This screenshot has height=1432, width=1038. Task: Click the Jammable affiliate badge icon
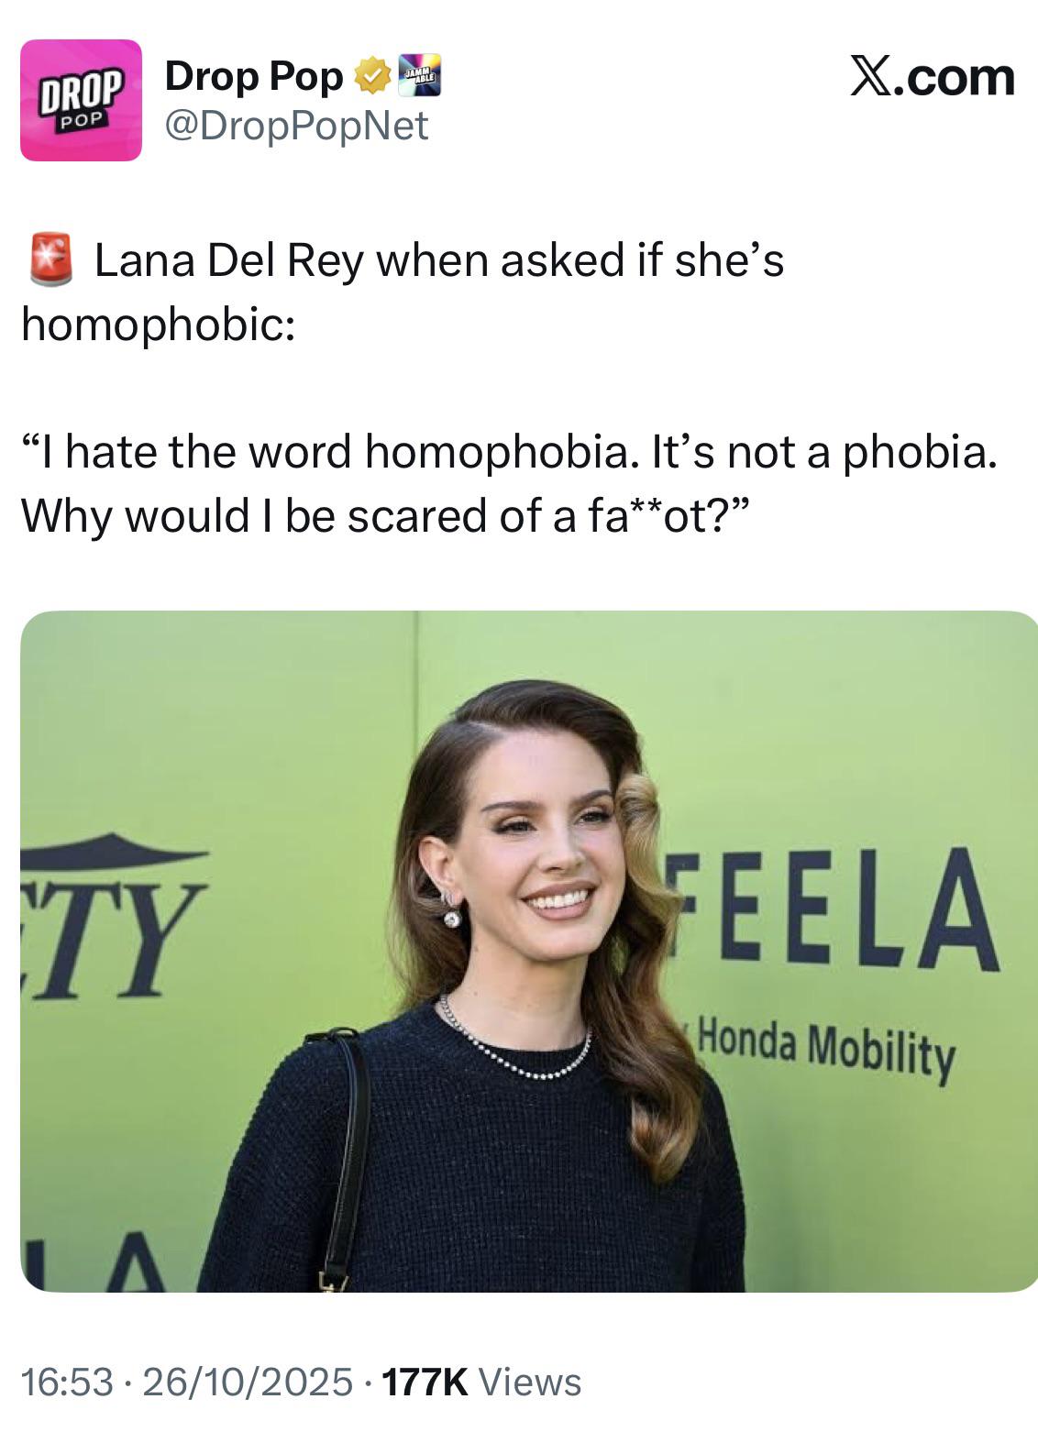(418, 76)
